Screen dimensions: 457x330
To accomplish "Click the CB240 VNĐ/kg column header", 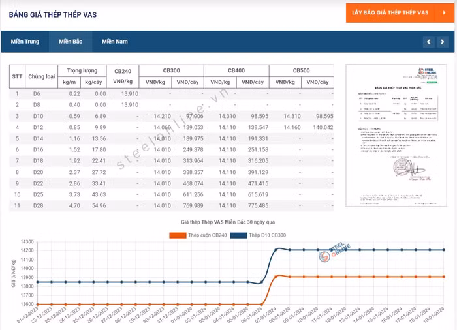I will 123,76.
